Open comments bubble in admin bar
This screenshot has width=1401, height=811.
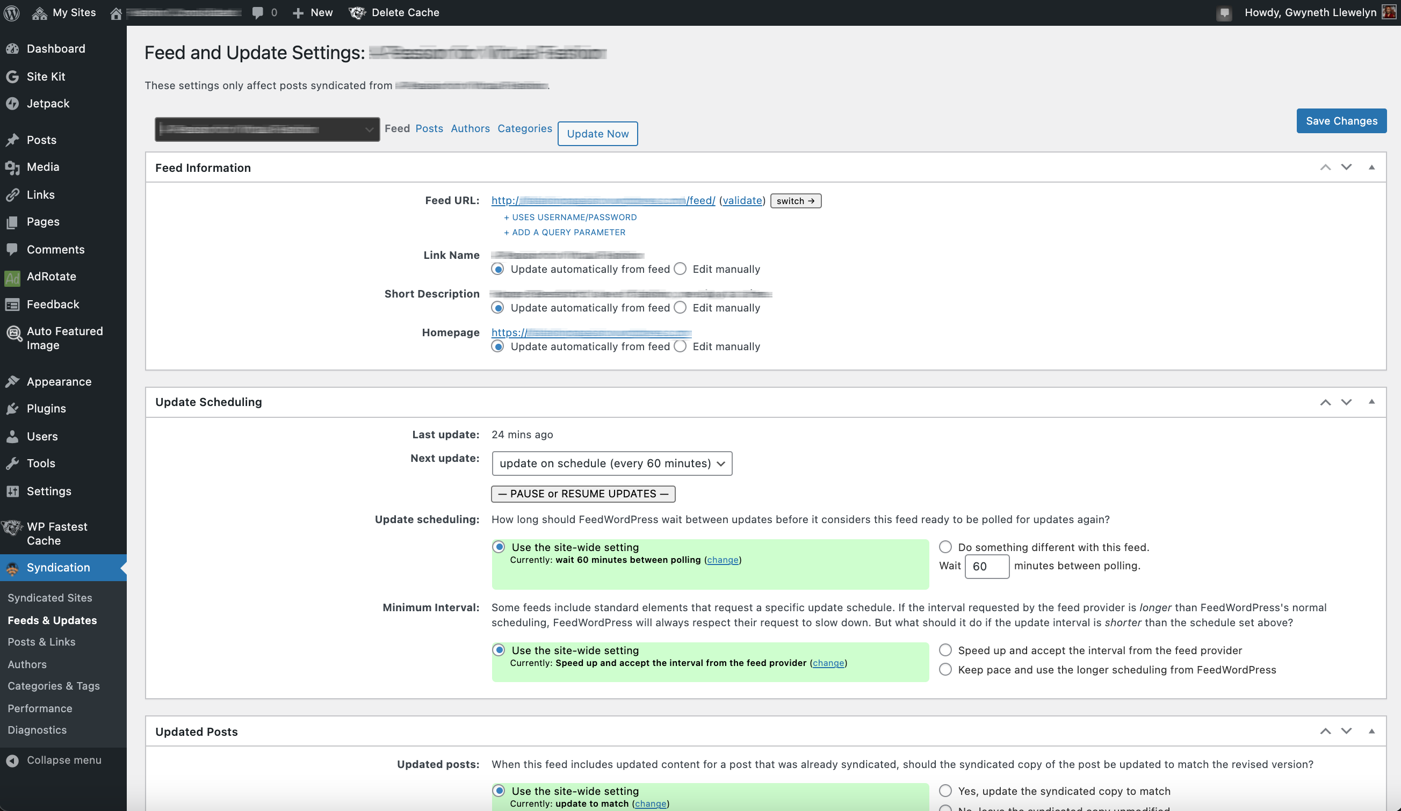[x=257, y=13]
